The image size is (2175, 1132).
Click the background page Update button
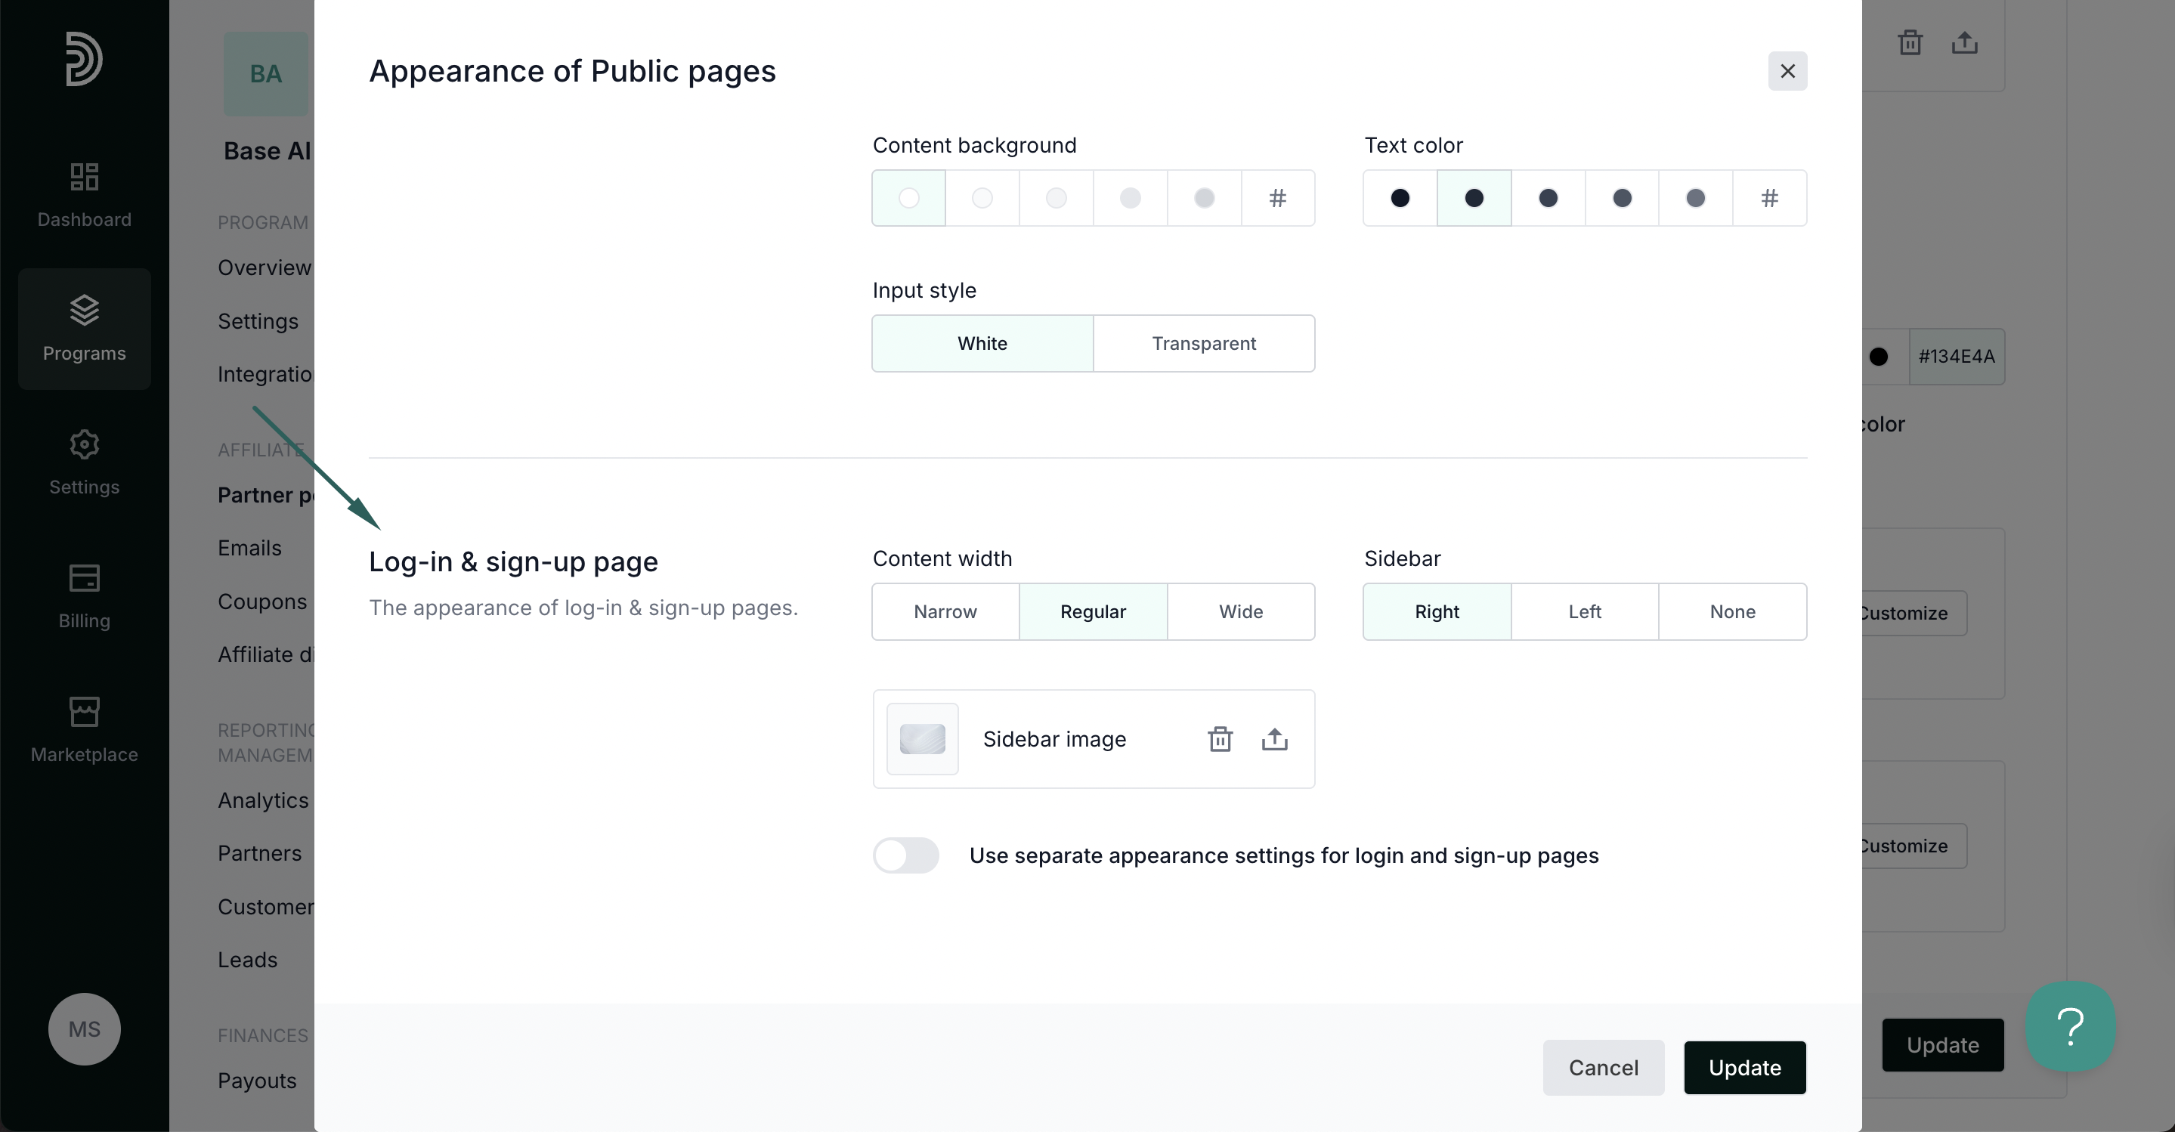pos(1942,1045)
